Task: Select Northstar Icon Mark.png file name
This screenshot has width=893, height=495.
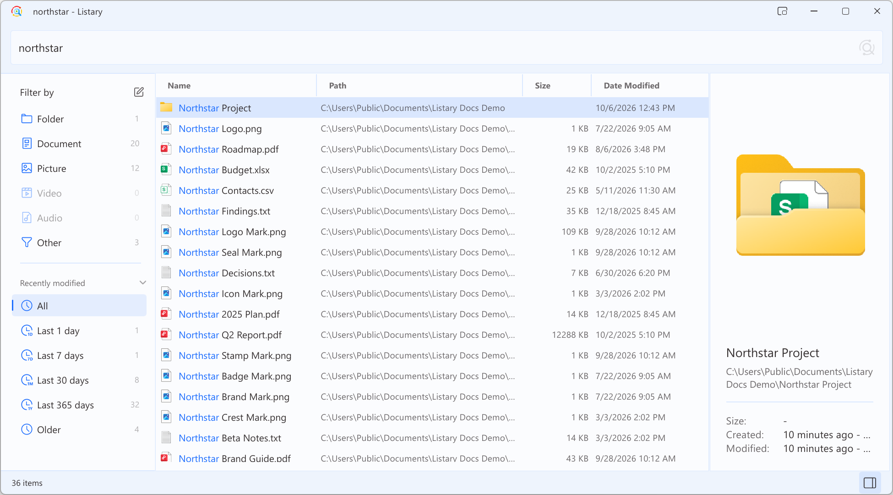Action: pyautogui.click(x=231, y=294)
